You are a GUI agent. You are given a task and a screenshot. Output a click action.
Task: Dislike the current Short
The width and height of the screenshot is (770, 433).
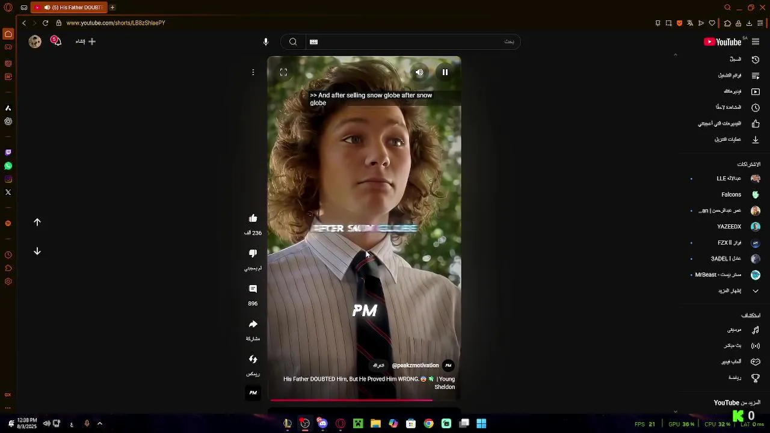click(253, 254)
